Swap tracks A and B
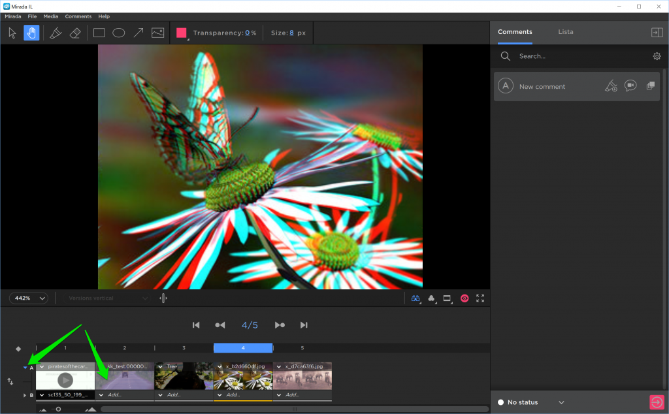 tap(10, 381)
